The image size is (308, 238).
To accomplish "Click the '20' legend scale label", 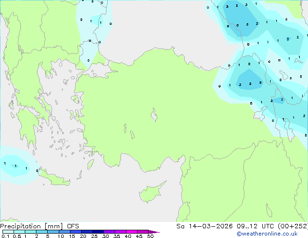I will [83, 236].
